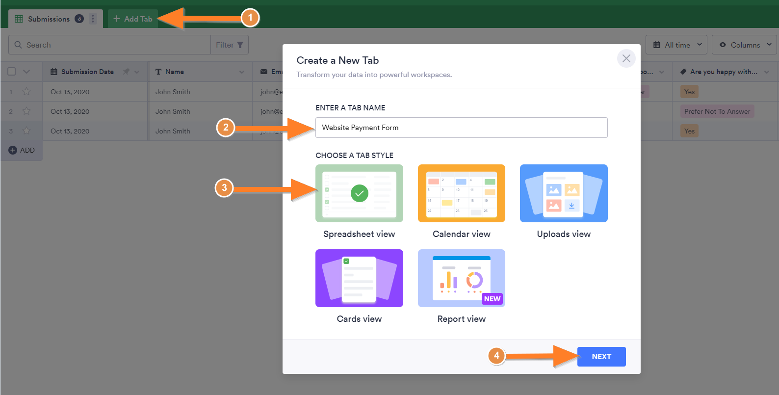Click the Filter funnel icon

click(x=240, y=45)
